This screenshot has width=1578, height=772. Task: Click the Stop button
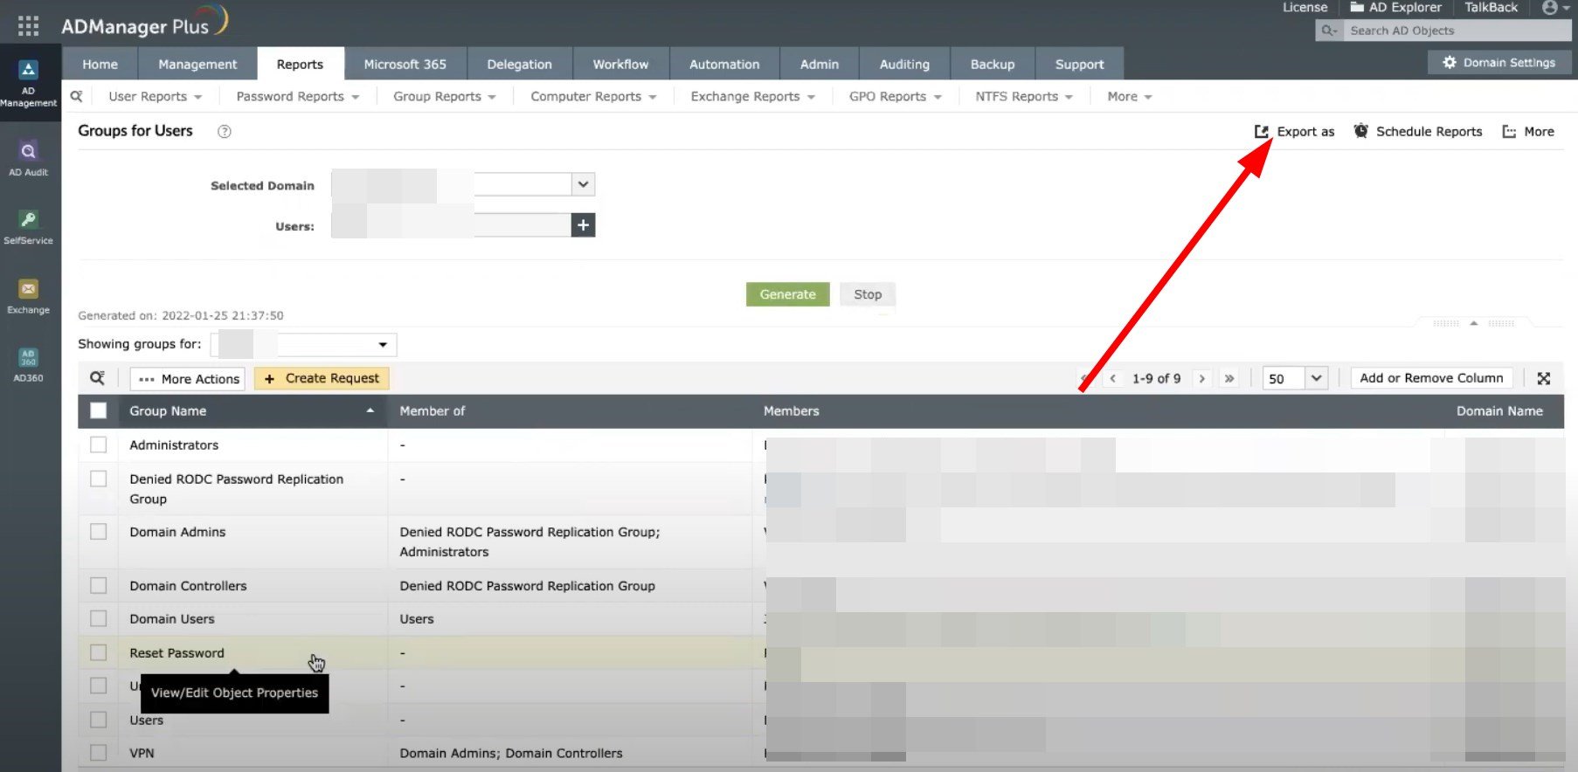pyautogui.click(x=868, y=294)
